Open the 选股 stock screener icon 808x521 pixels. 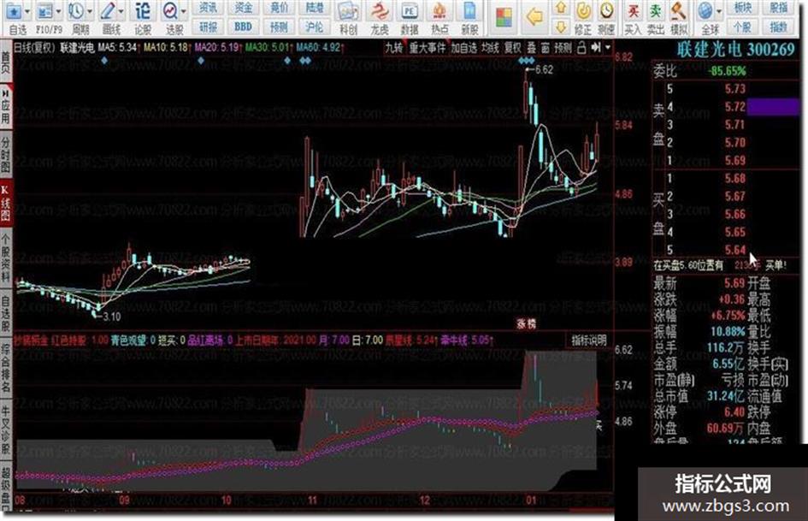click(x=169, y=11)
